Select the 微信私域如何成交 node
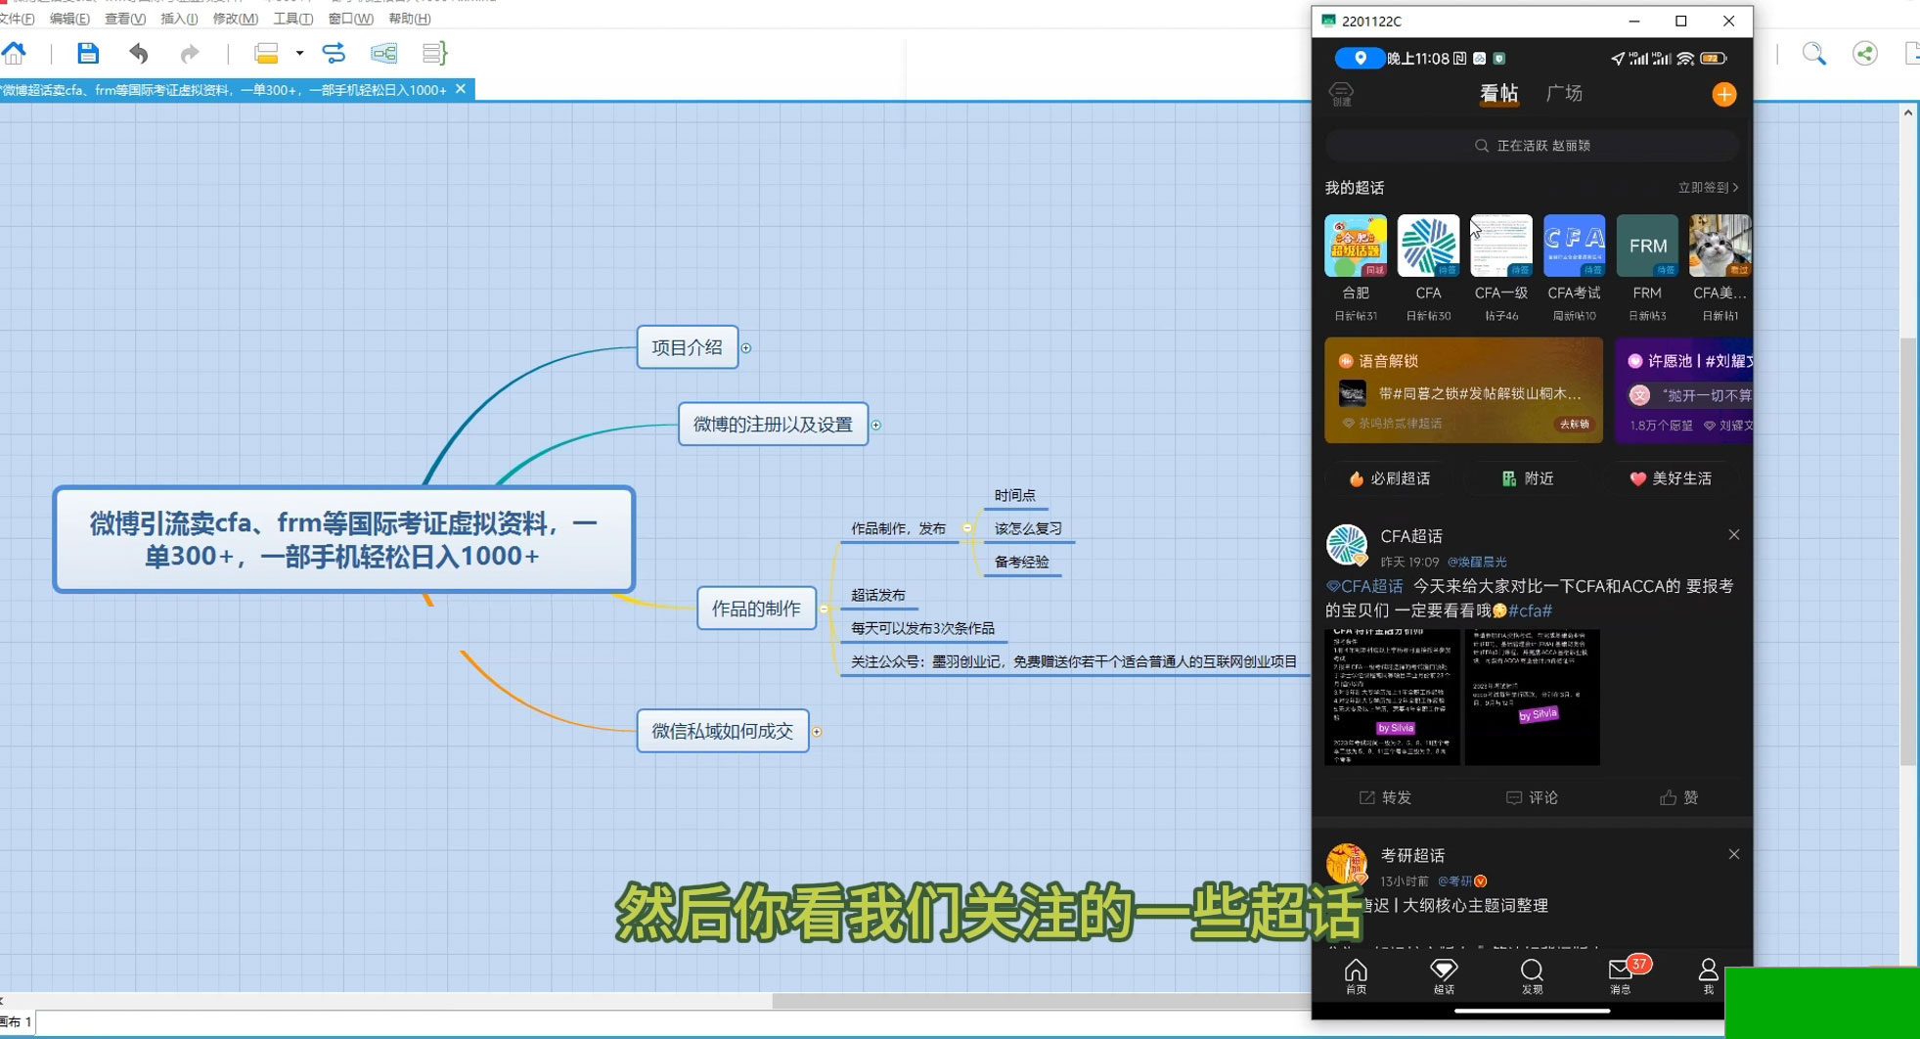This screenshot has width=1920, height=1039. [723, 731]
